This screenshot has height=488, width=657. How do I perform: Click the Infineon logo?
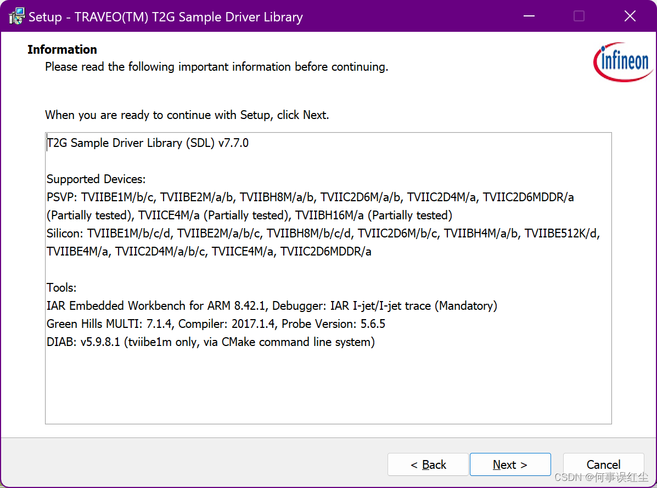[623, 62]
